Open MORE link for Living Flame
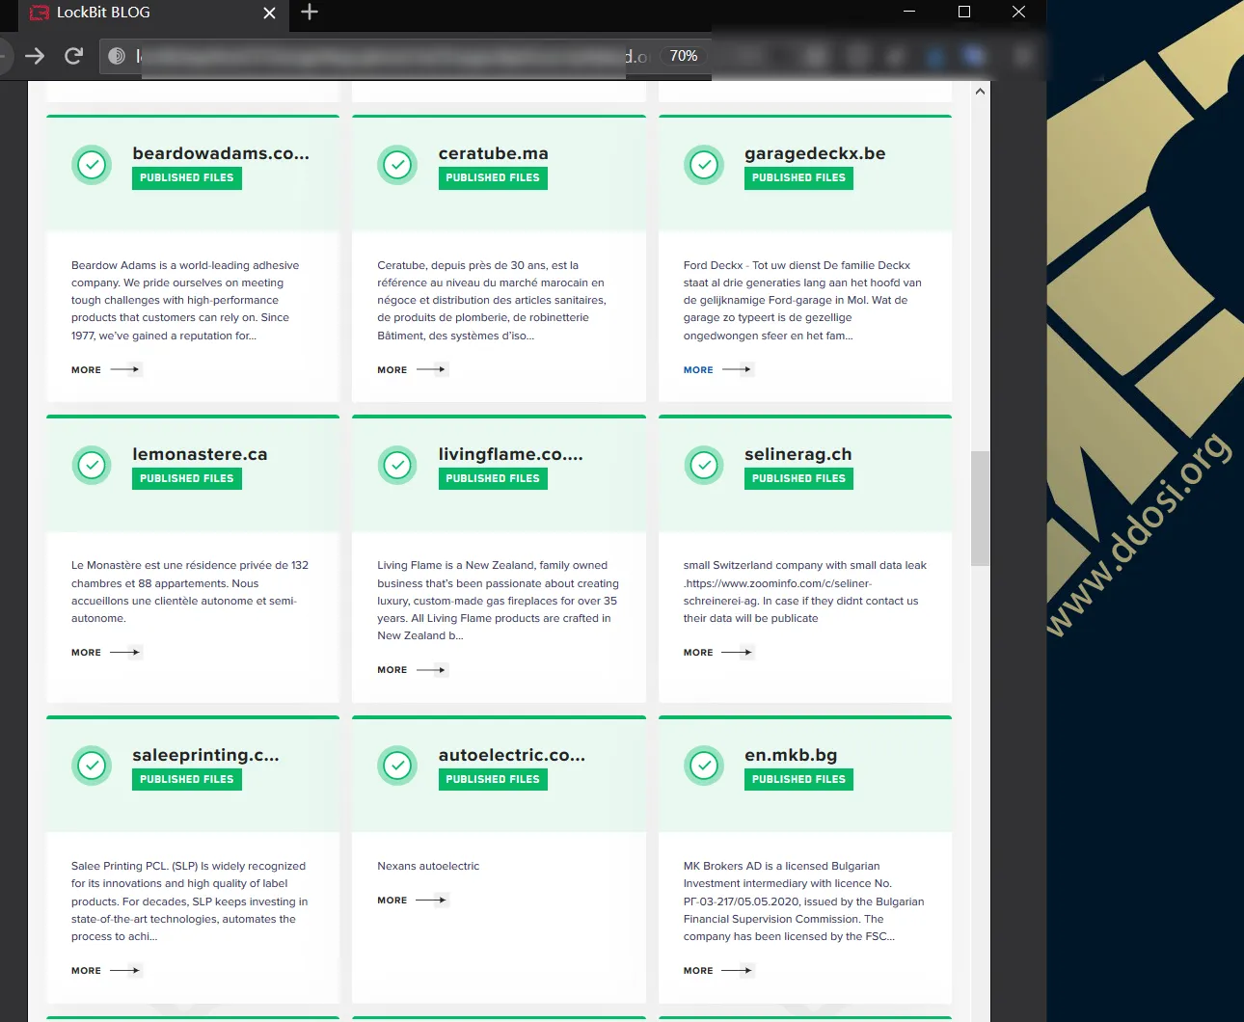 tap(412, 670)
